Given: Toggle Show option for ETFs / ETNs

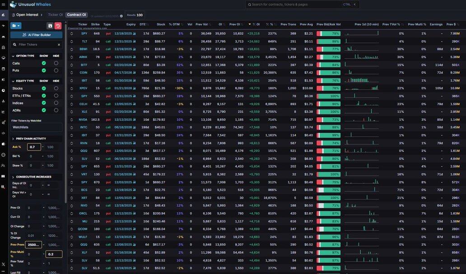Looking at the screenshot, I should [x=44, y=96].
